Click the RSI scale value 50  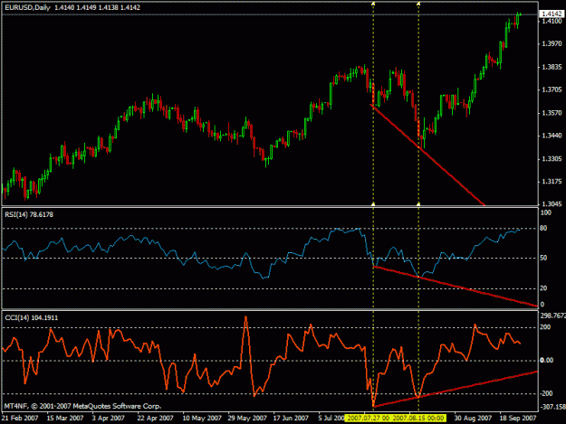click(x=543, y=258)
